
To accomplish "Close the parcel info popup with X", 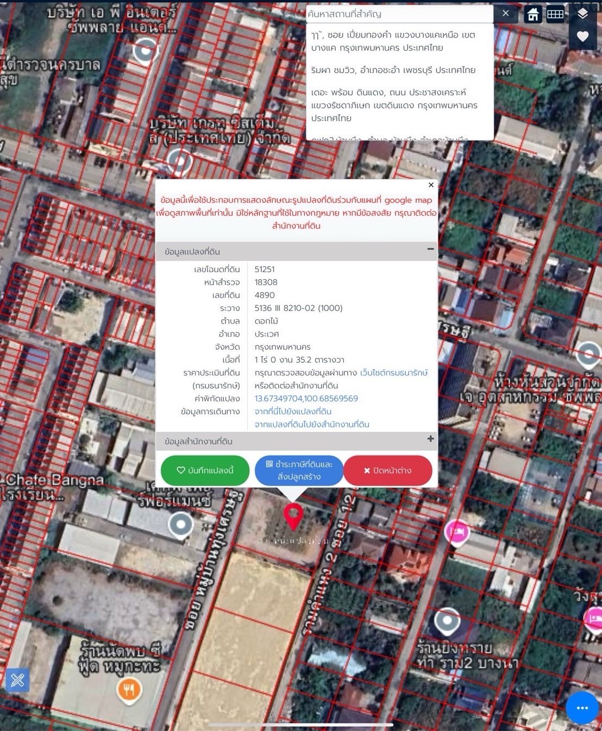I will (x=431, y=185).
